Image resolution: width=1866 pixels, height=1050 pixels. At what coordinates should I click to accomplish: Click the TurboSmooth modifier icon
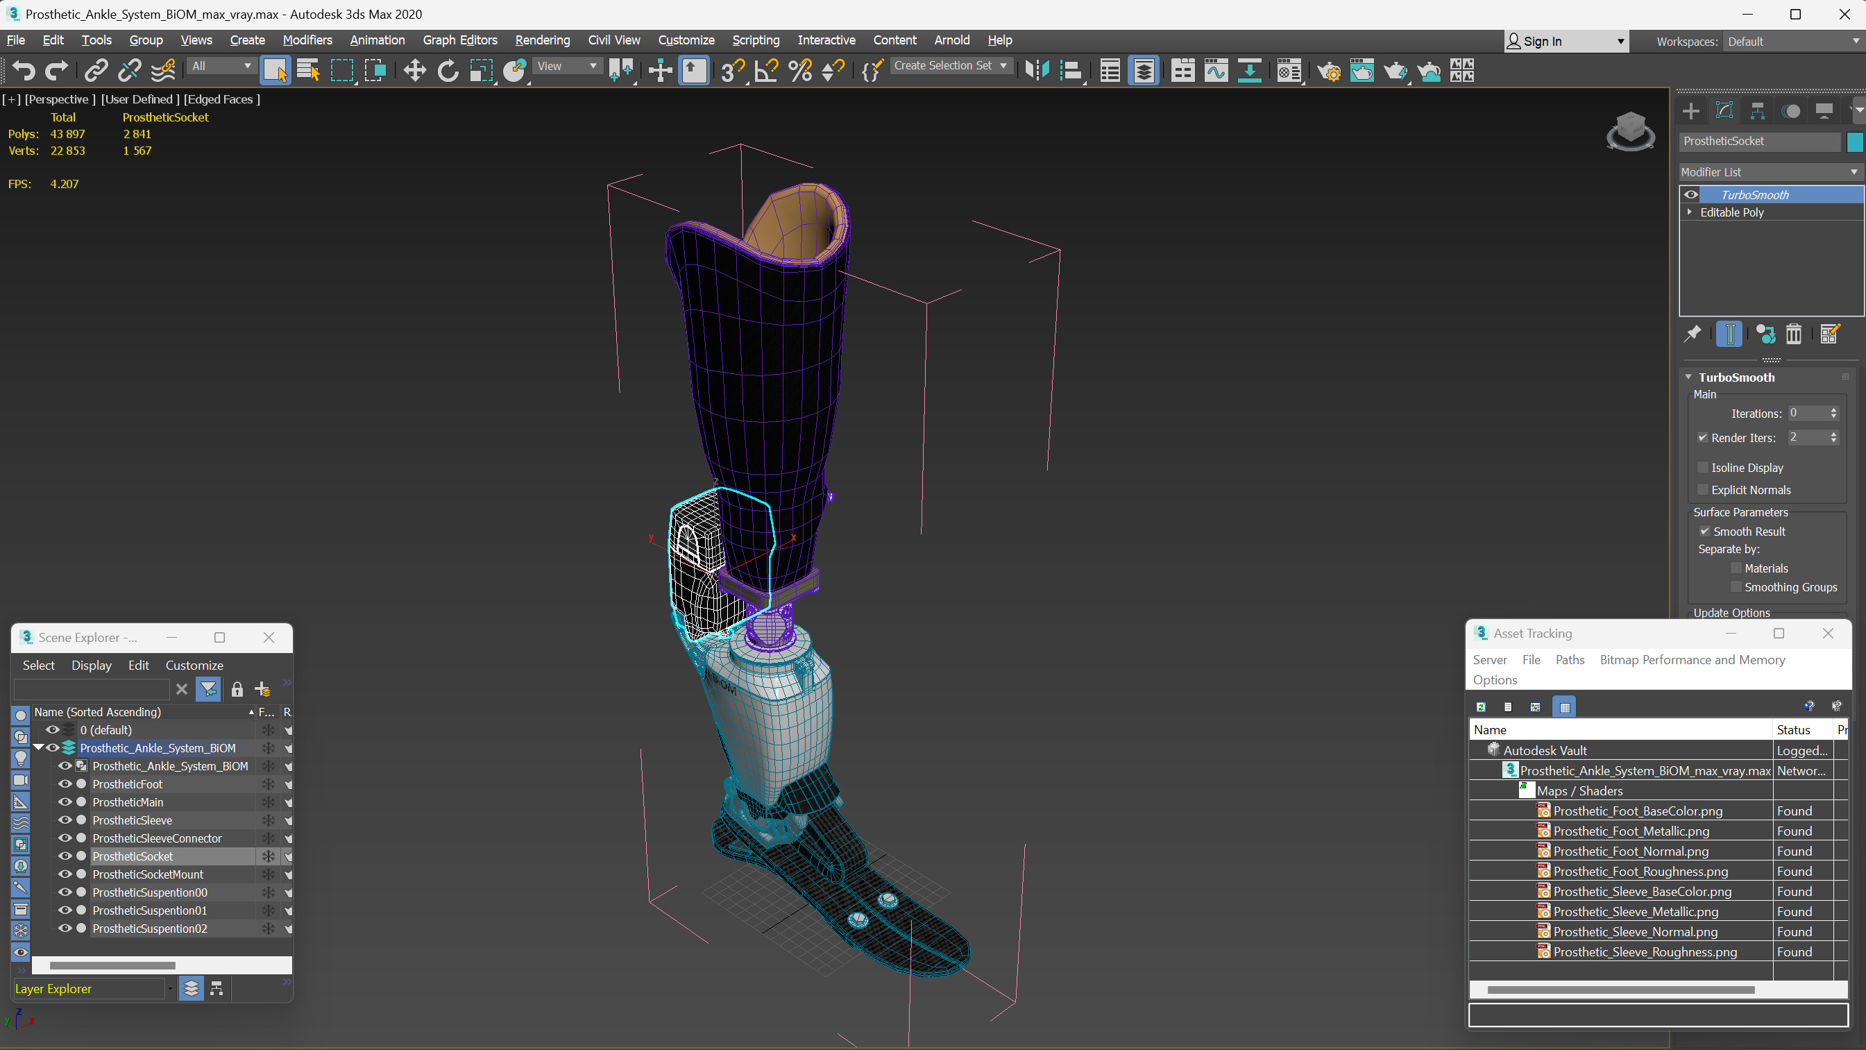pos(1692,194)
